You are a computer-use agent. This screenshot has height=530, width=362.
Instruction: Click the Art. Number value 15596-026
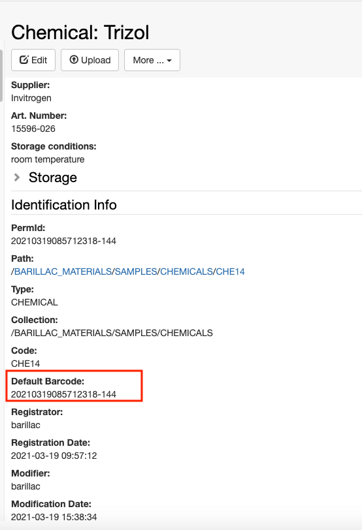tap(33, 129)
